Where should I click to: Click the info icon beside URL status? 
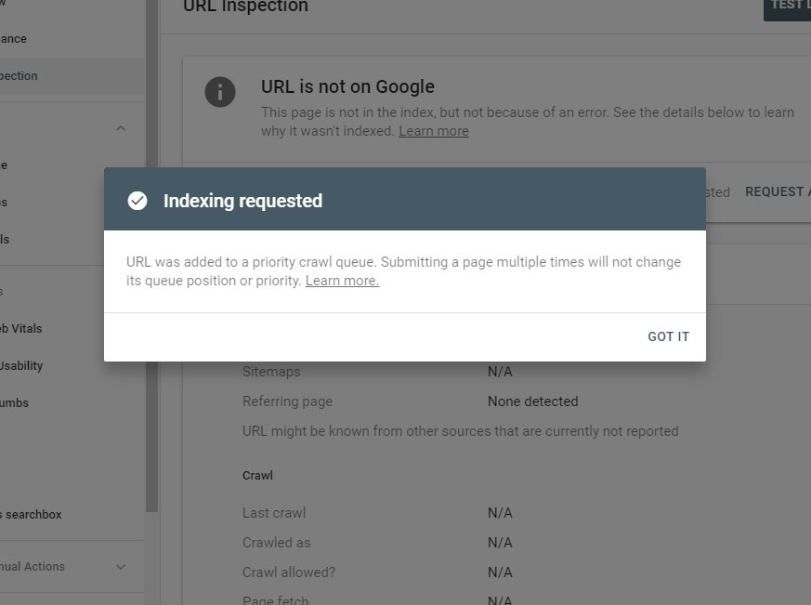tap(220, 92)
